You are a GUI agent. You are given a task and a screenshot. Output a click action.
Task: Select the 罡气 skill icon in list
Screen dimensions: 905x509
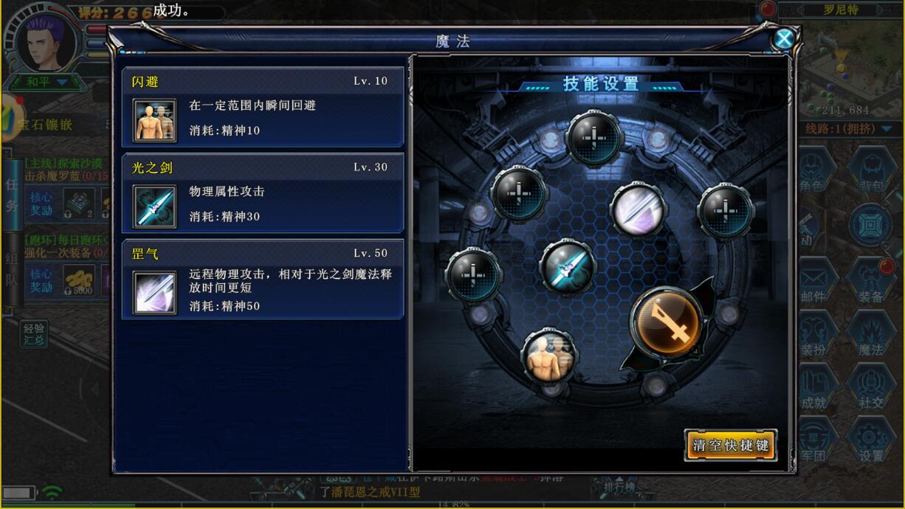click(x=155, y=292)
